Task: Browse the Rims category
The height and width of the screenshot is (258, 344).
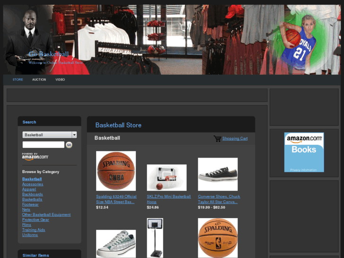Action: 26,224
